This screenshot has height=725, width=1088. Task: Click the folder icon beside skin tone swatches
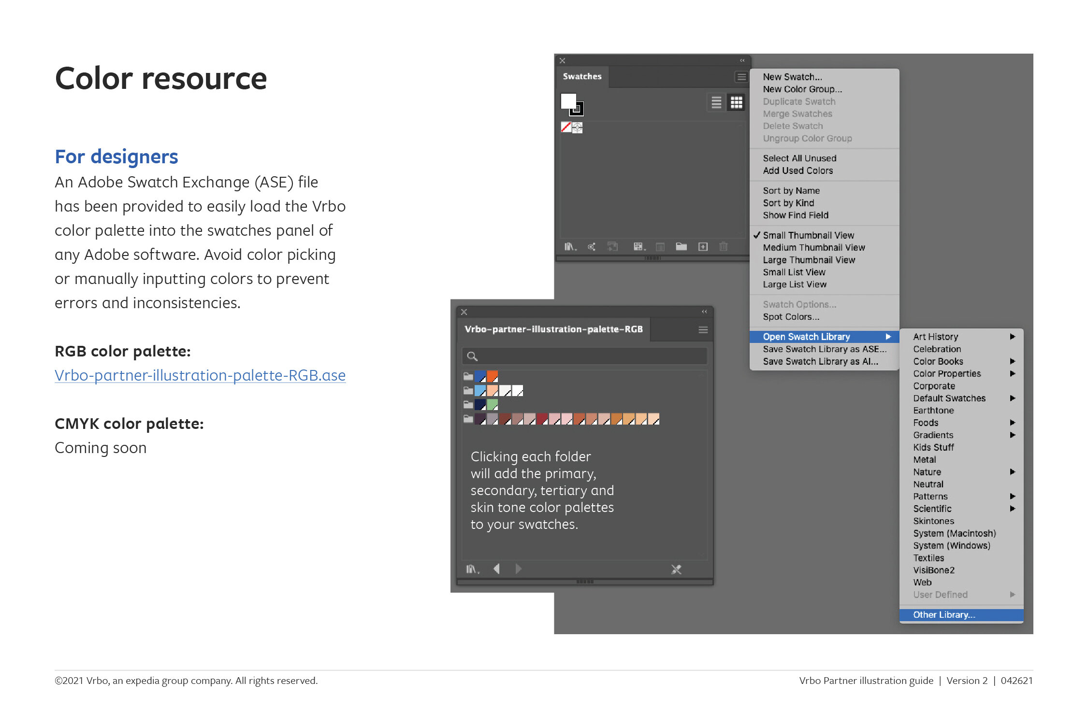tap(468, 419)
